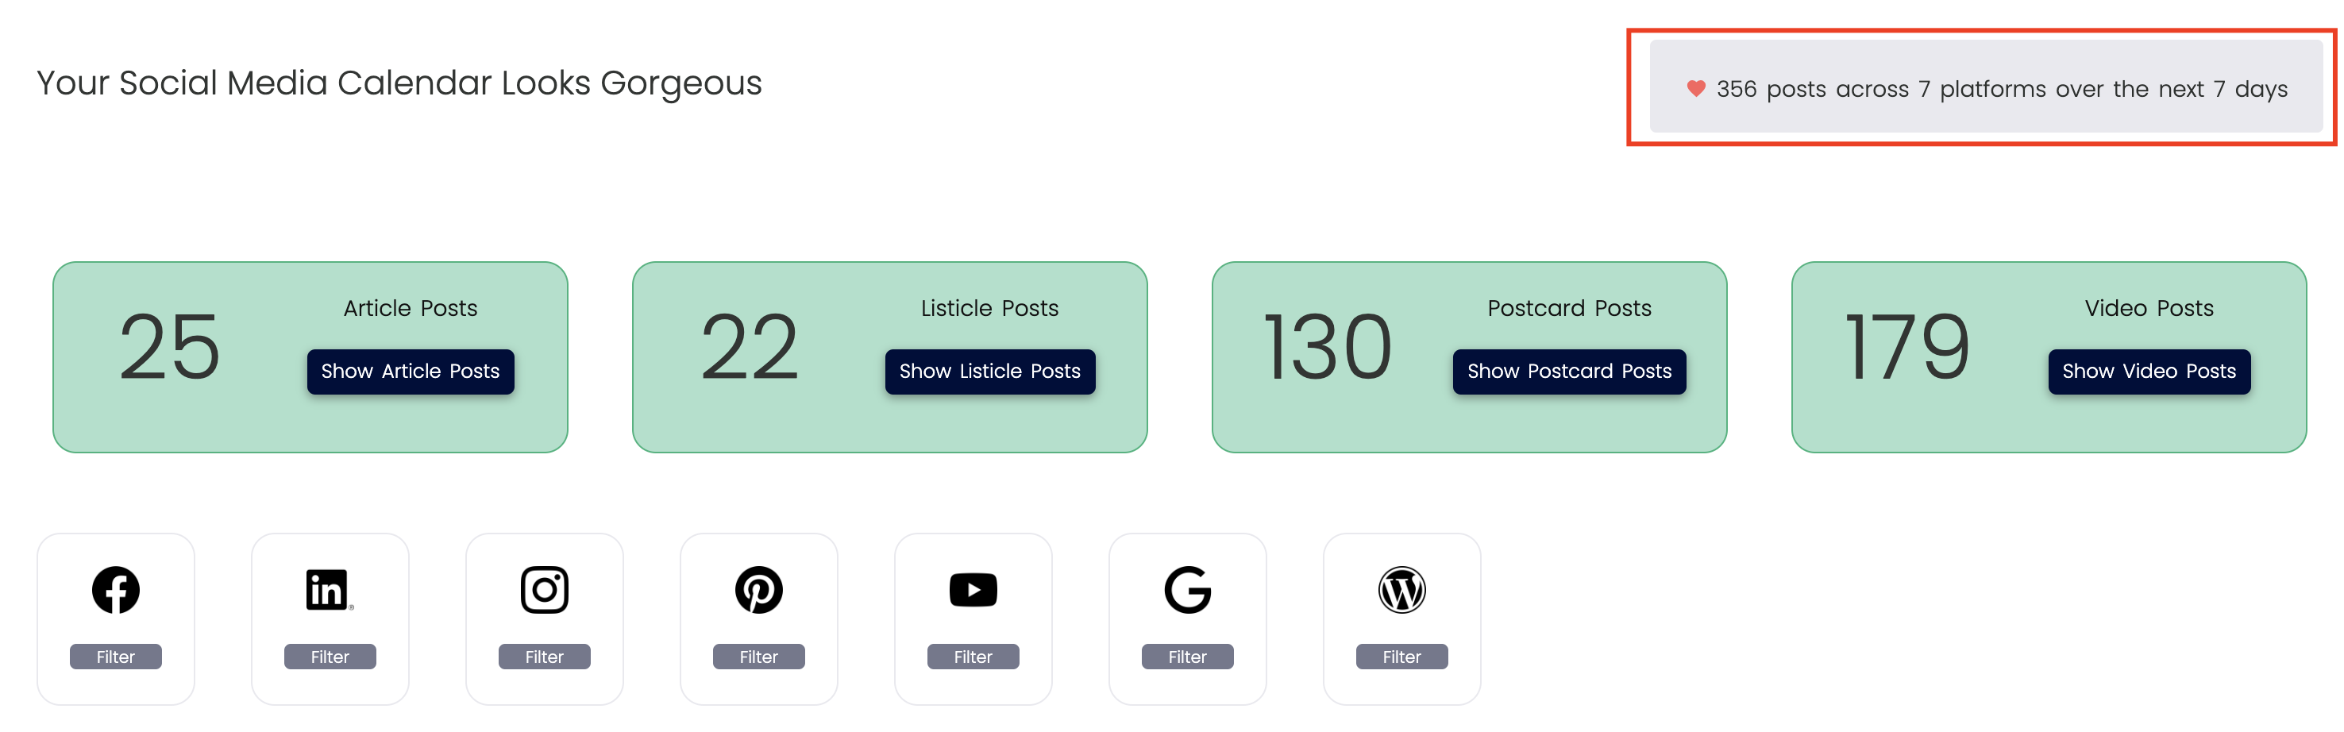The height and width of the screenshot is (732, 2344).
Task: Open Show Video Posts
Action: [2149, 372]
